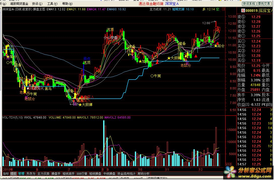The image size is (274, 180).
Task: Click the 多: 12.14 label
Action: pyautogui.click(x=209, y=9)
